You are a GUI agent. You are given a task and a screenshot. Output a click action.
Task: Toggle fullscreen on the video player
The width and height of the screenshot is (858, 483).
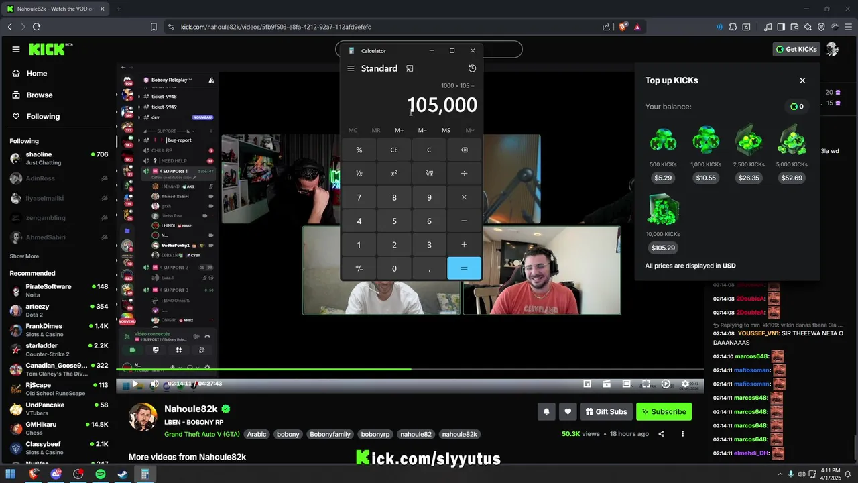pyautogui.click(x=646, y=384)
